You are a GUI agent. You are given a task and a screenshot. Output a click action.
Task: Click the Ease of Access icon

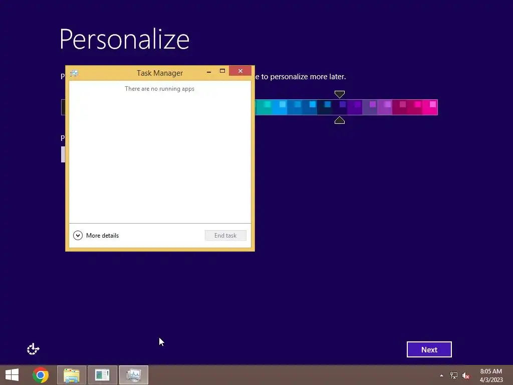33,349
